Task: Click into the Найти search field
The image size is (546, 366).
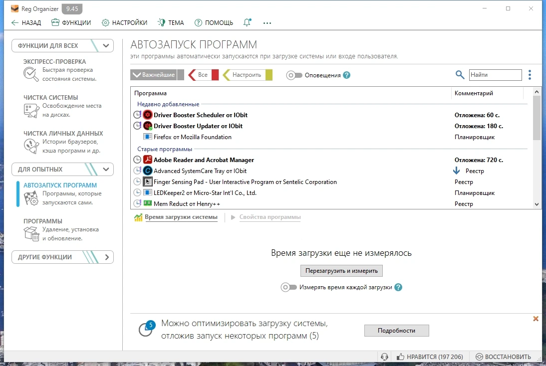Action: [495, 75]
